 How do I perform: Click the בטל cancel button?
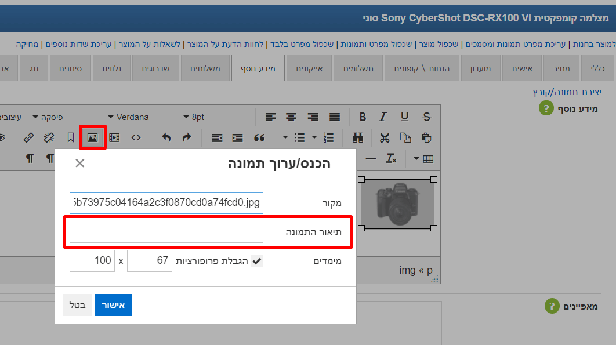pyautogui.click(x=77, y=305)
